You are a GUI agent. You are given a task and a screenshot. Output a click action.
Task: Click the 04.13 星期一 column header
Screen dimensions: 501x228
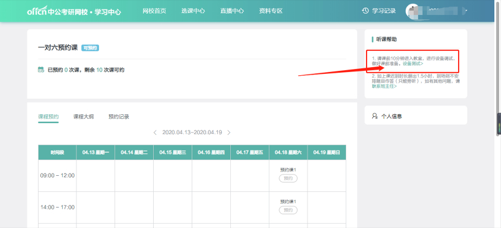point(96,152)
